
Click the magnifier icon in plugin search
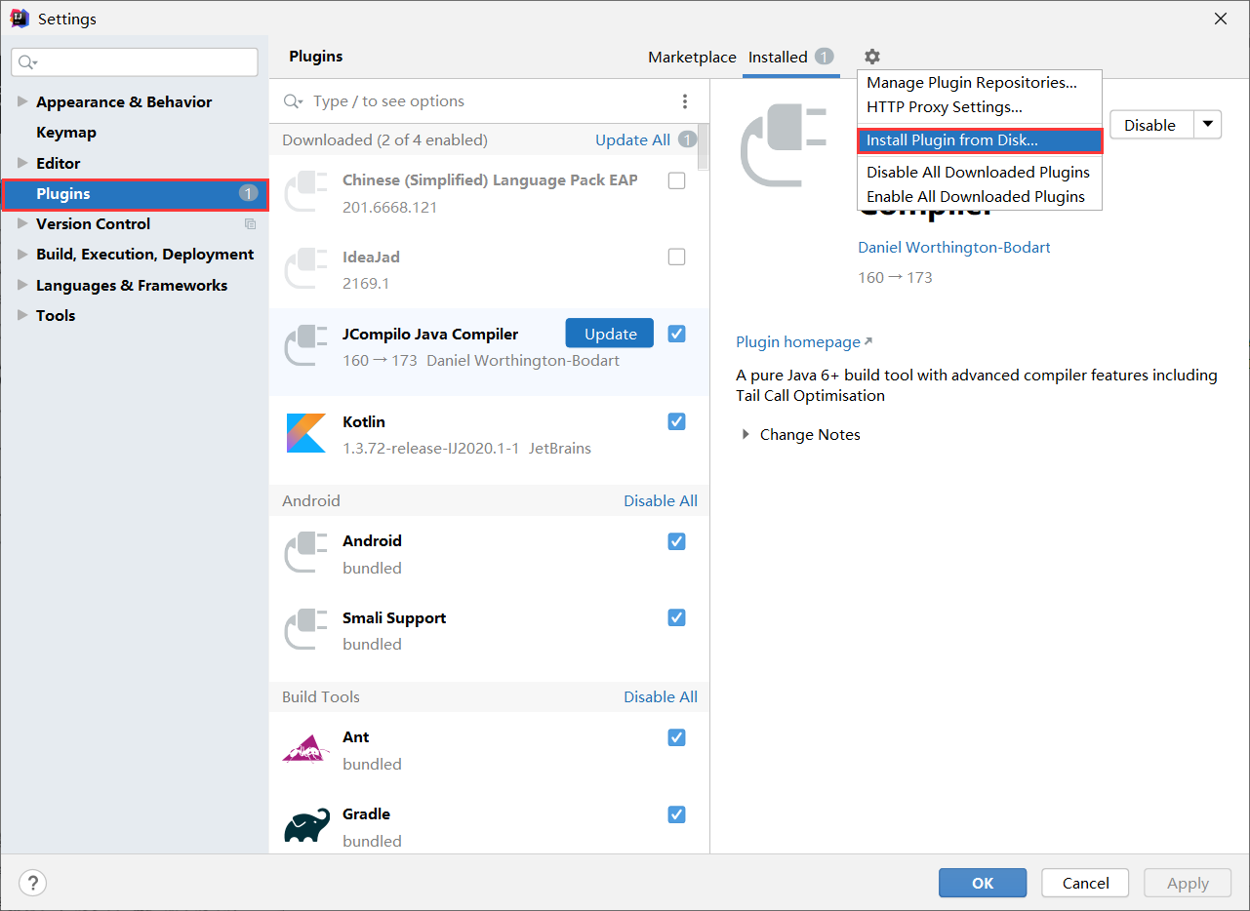293,101
